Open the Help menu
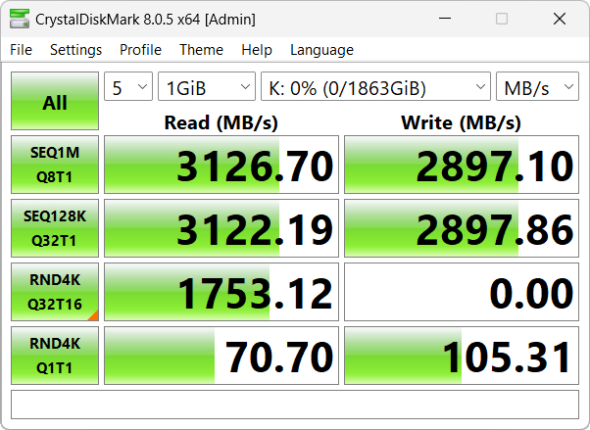The image size is (590, 430). point(257,50)
